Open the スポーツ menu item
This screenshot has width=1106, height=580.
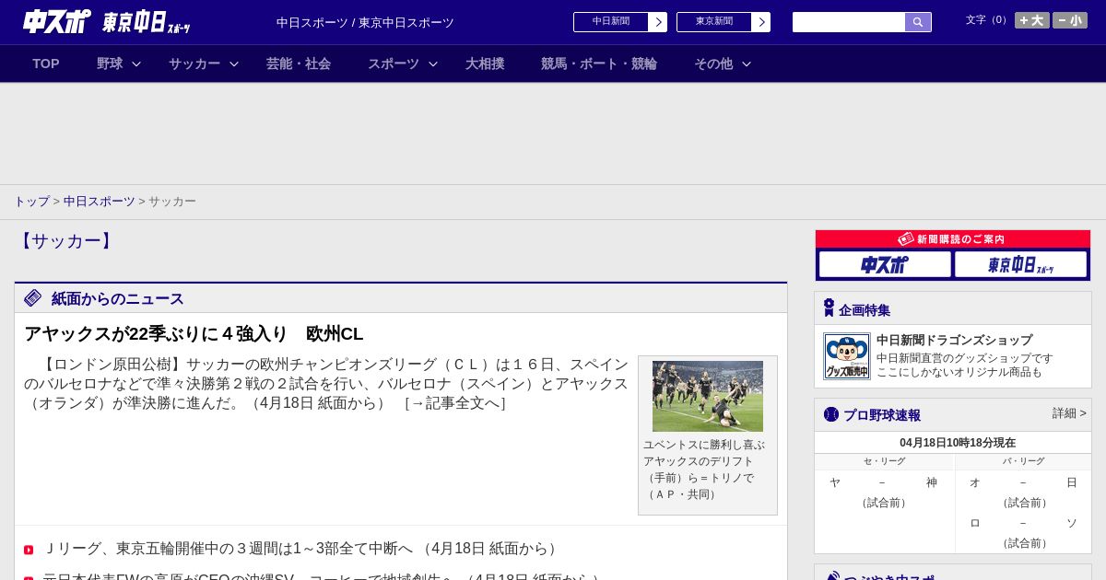point(394,64)
